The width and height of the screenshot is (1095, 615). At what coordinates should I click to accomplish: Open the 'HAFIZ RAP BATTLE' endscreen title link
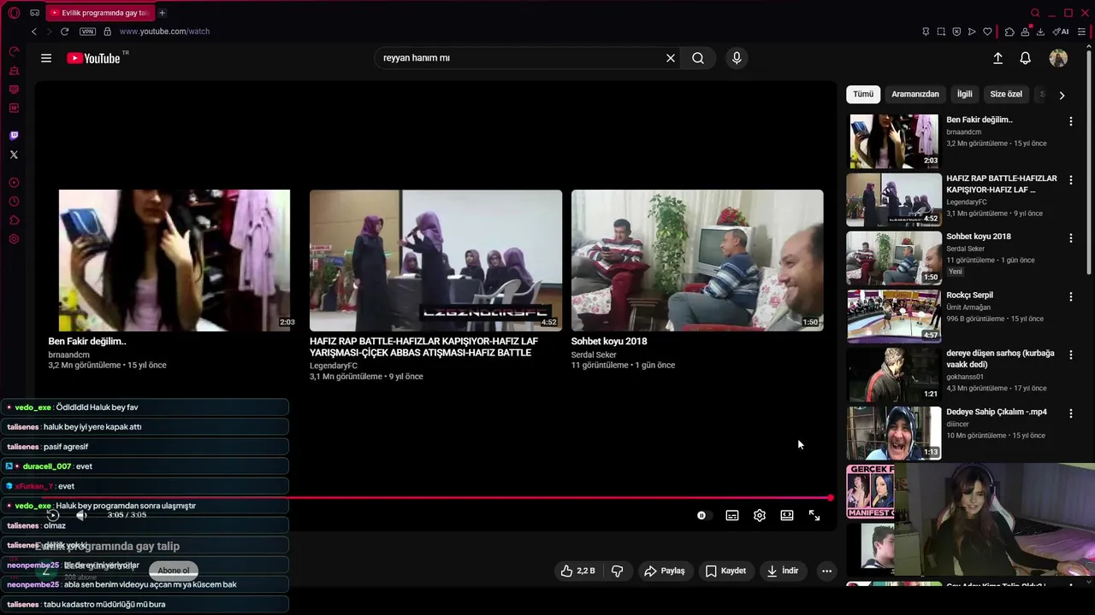pos(424,347)
